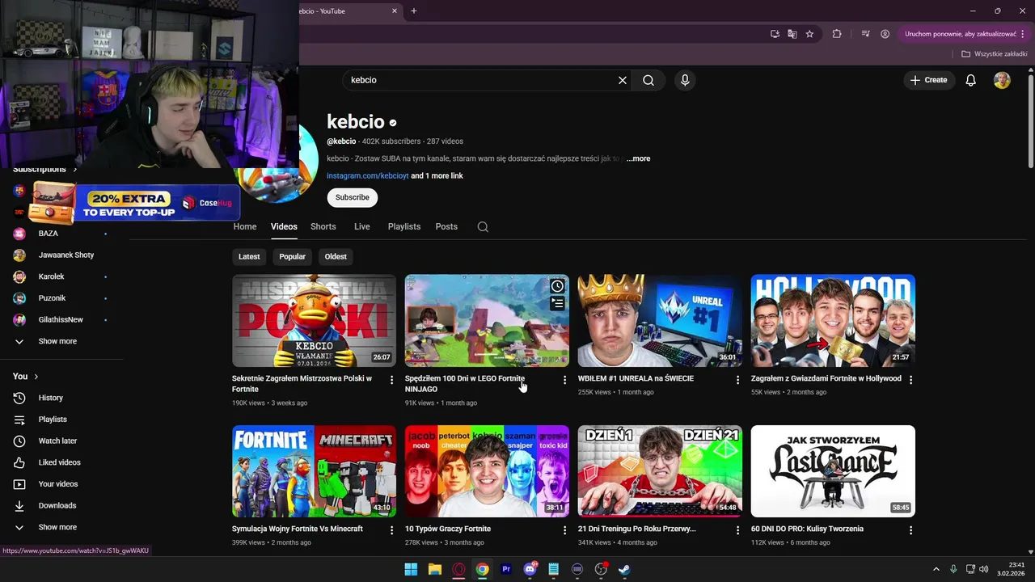This screenshot has height=582, width=1035.
Task: Open Chrome three-dot menu
Action: point(1024,34)
